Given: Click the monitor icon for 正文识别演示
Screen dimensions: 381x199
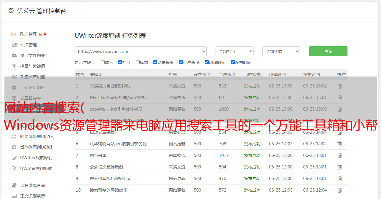Looking at the screenshot, I should pyautogui.click(x=14, y=196).
